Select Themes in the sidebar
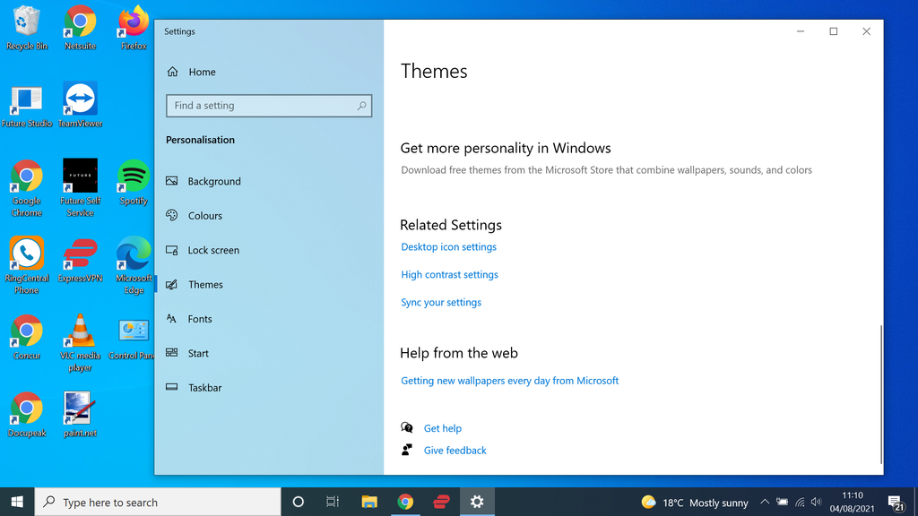The width and height of the screenshot is (918, 516). [205, 284]
